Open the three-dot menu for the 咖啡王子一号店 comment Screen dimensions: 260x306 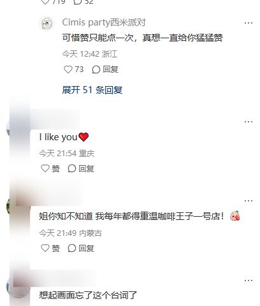pos(249,201)
